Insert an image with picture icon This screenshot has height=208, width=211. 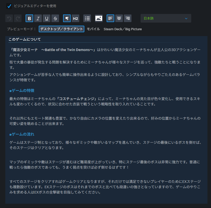click(x=99, y=18)
